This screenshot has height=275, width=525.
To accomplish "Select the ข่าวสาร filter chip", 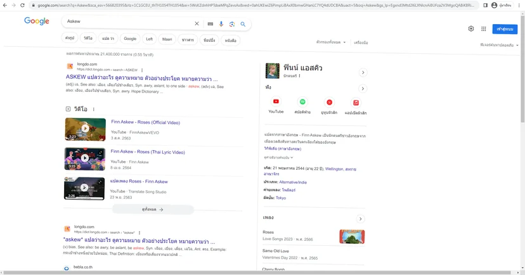I will point(188,39).
